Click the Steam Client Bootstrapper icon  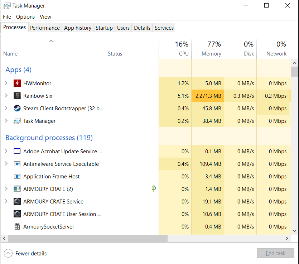(17, 108)
